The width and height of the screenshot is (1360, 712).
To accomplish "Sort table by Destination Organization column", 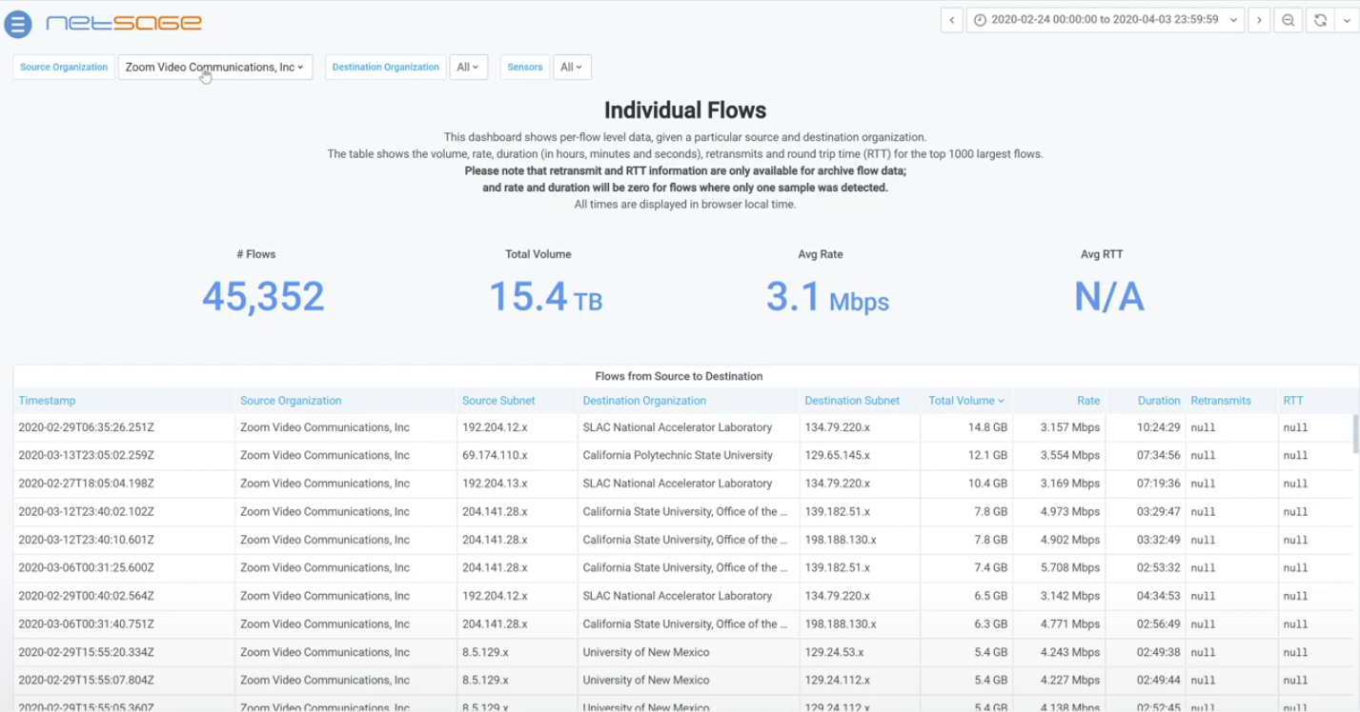I will click(x=644, y=401).
